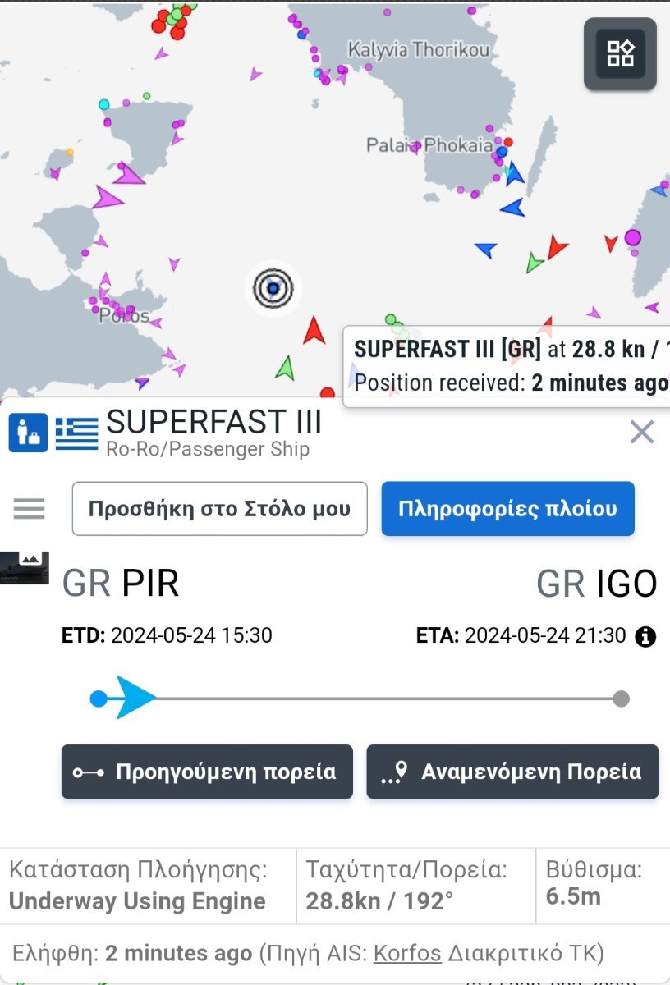Close the SUPERFAST III vessel panel
The image size is (670, 985).
coord(641,432)
